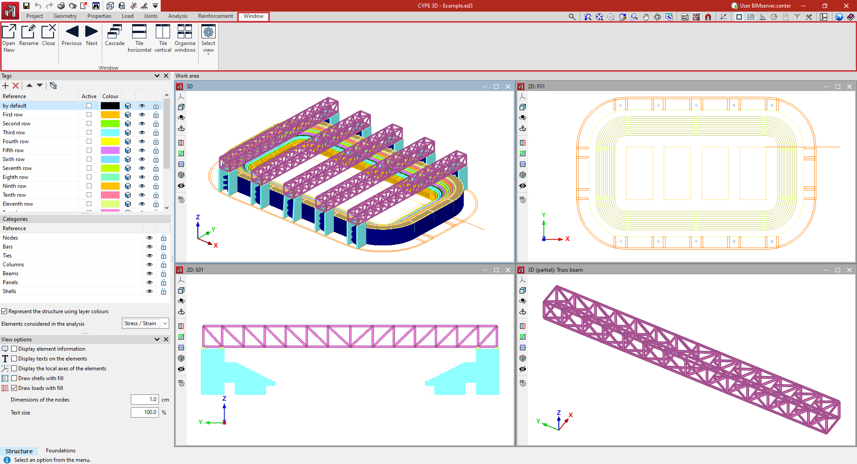Click the Tenth row pink colour swatch
857x464 pixels.
click(x=110, y=195)
